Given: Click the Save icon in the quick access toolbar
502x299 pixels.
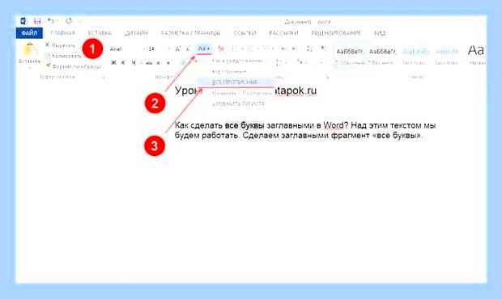Looking at the screenshot, I should click(x=37, y=21).
